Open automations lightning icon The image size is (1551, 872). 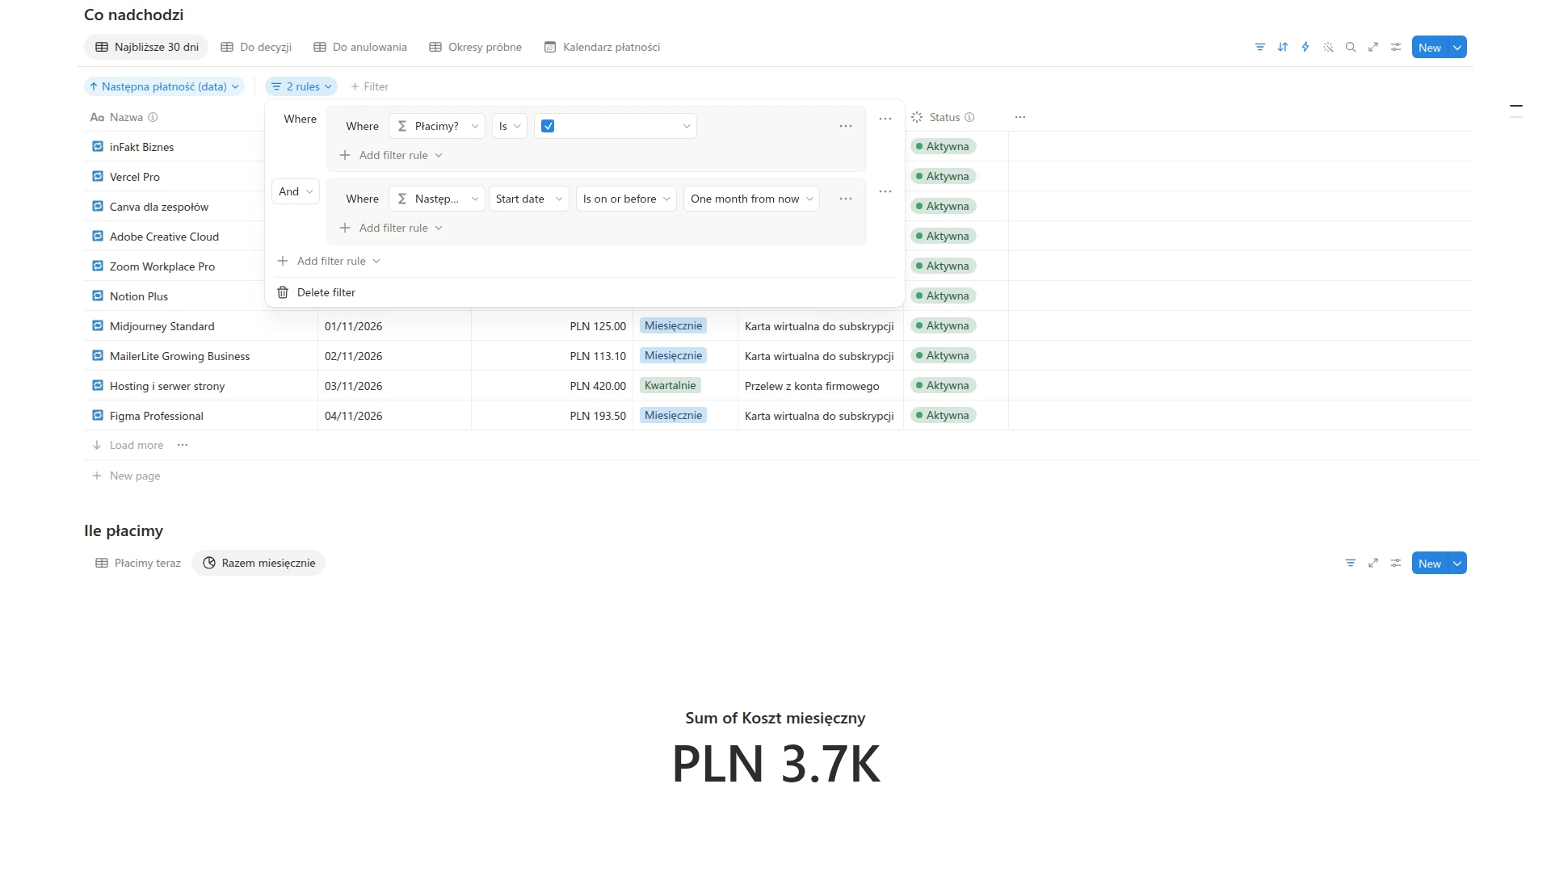pyautogui.click(x=1305, y=47)
